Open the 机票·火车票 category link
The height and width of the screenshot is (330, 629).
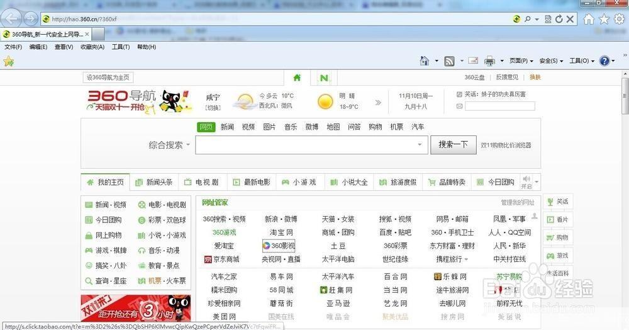pos(162,281)
